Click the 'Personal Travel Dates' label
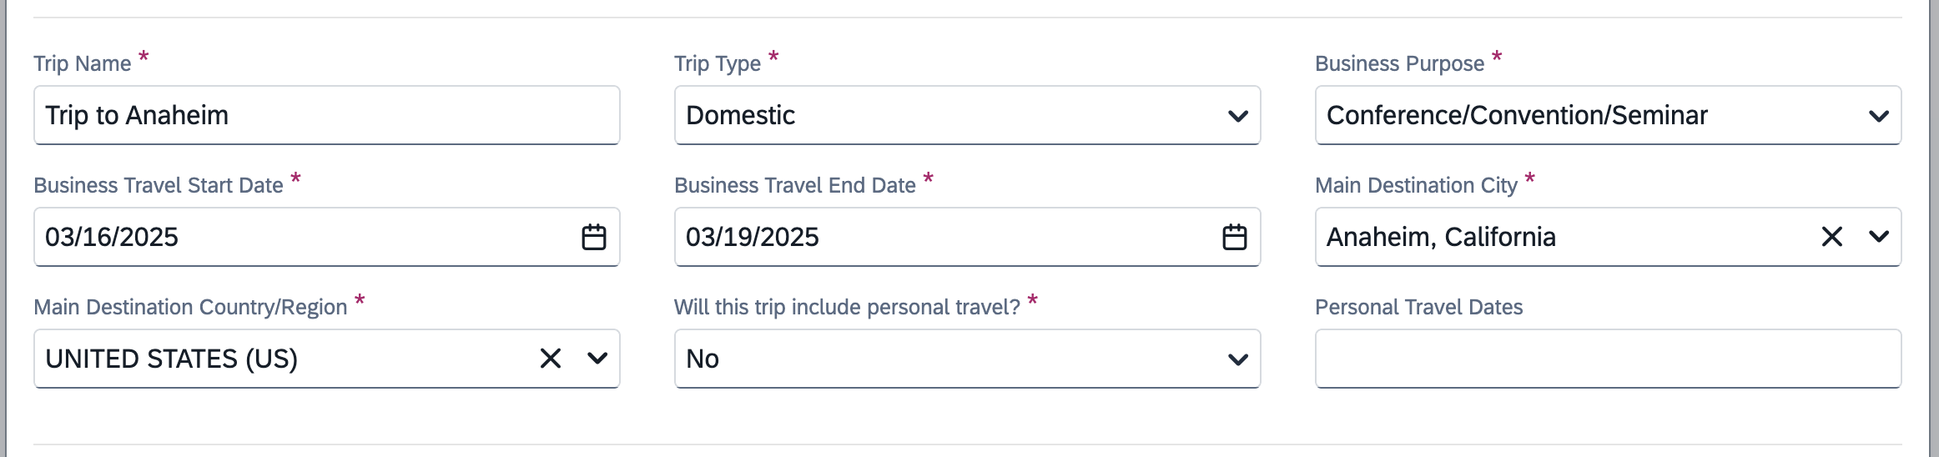 coord(1418,307)
